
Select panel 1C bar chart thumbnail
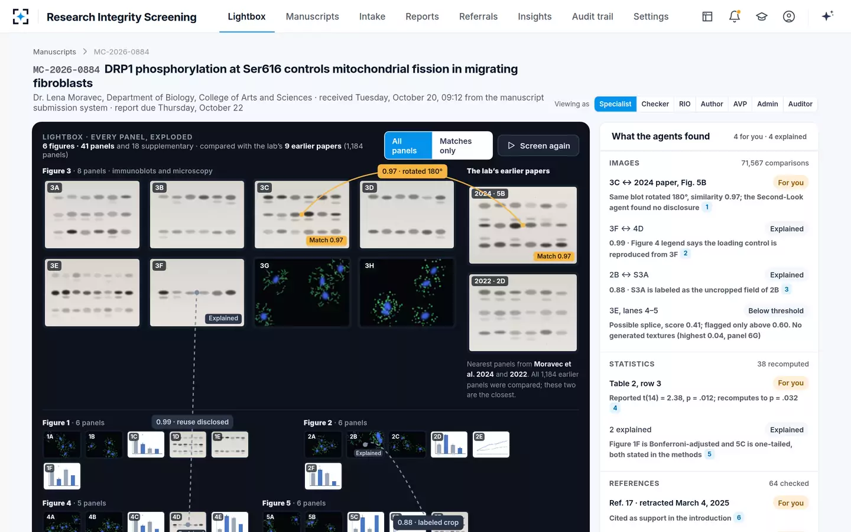pos(146,445)
